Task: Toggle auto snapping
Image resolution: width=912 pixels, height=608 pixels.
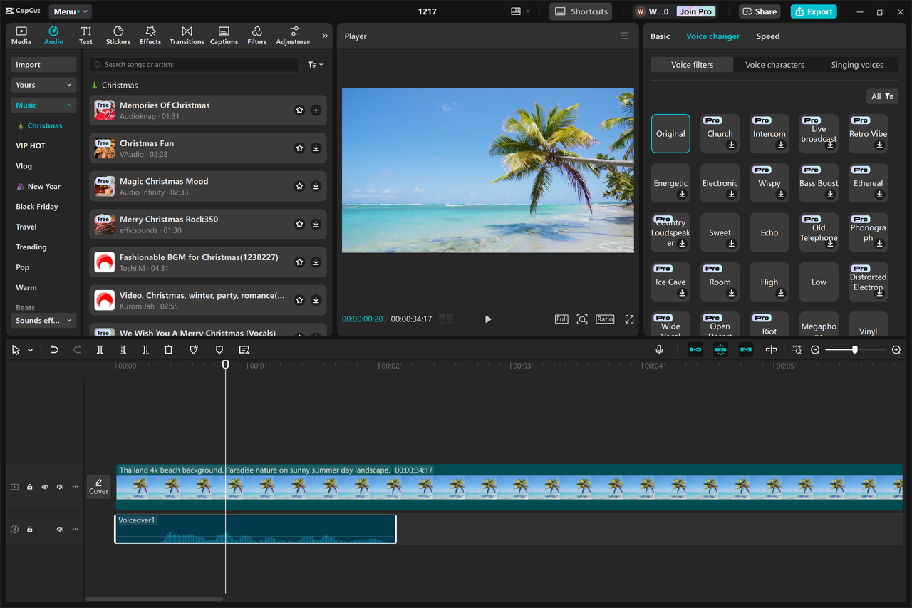Action: (720, 350)
